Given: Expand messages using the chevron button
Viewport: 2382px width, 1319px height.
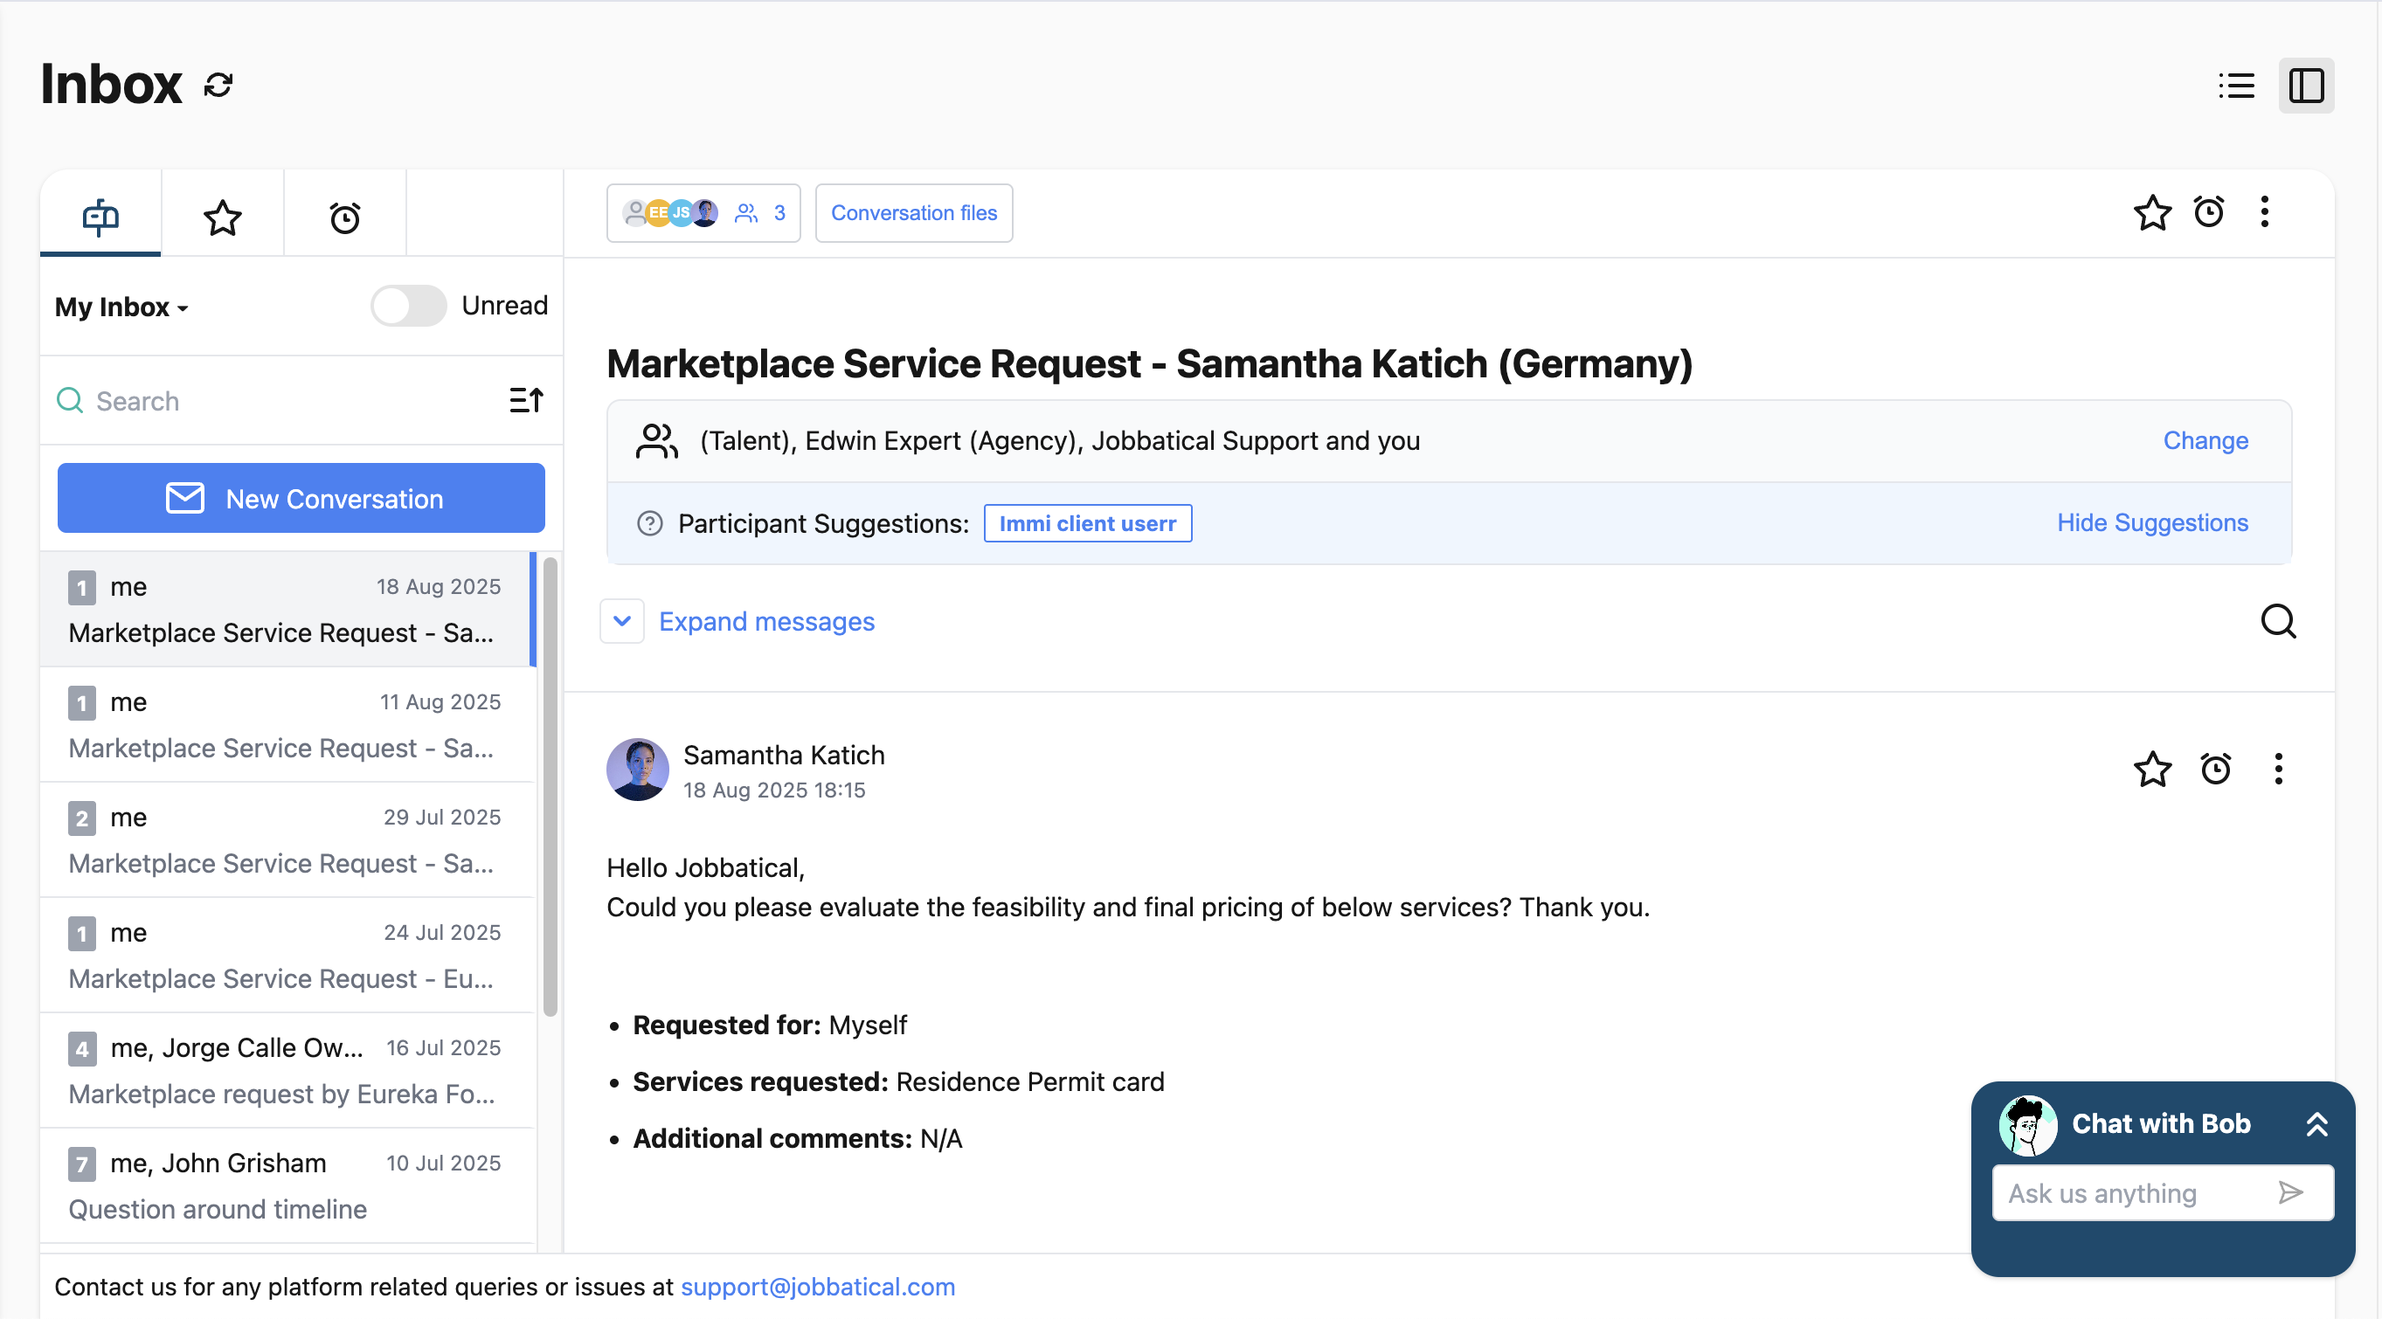Looking at the screenshot, I should click(x=622, y=621).
